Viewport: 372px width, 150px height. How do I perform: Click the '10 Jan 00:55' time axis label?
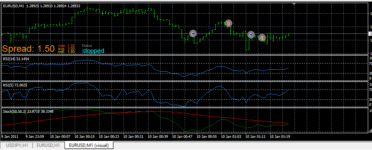(207, 137)
